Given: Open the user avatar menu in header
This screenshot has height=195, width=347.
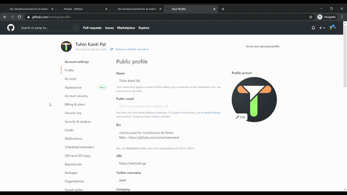Looking at the screenshot, I should (333, 28).
